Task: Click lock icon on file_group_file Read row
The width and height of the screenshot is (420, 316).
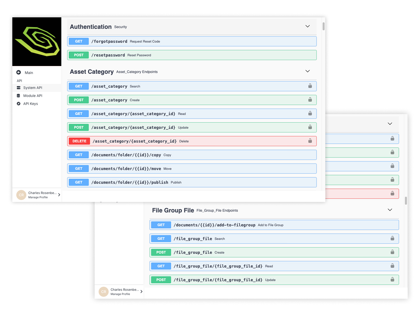Action: pos(392,266)
